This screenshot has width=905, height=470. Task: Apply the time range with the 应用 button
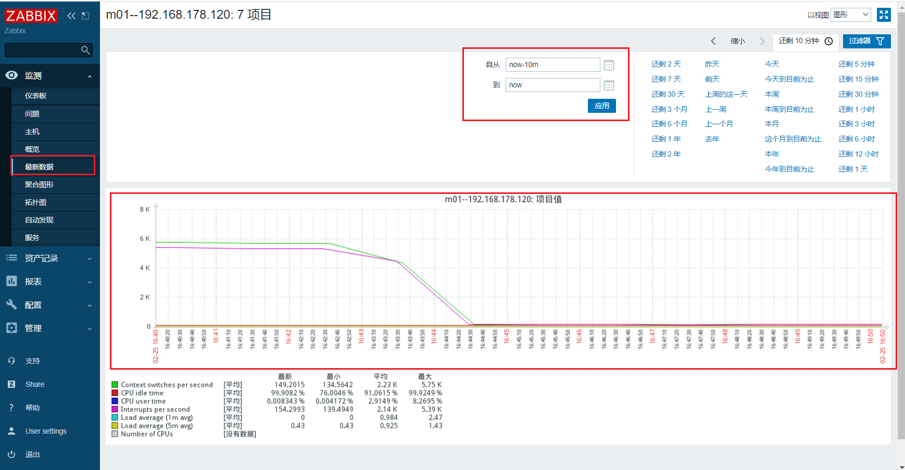click(601, 106)
